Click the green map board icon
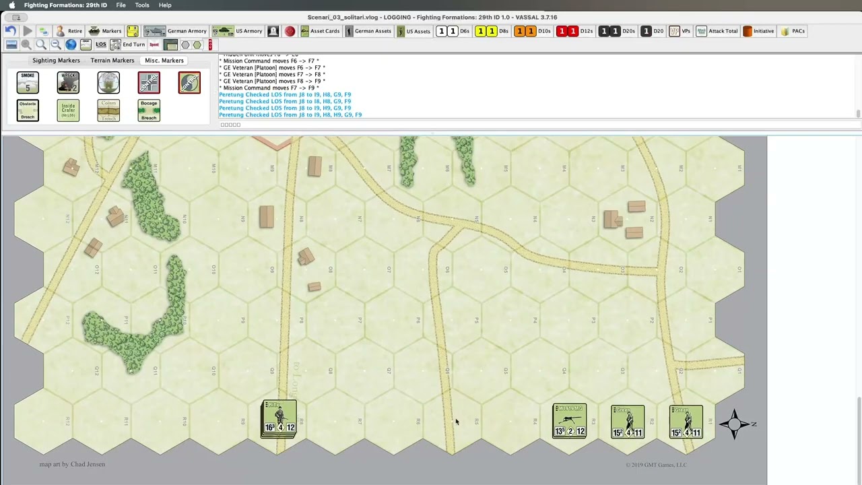This screenshot has height=485, width=862. 170,44
